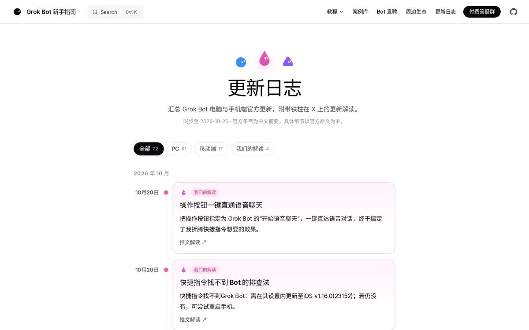Click the Grok Bot logo icon
The image size is (529, 330).
click(17, 12)
